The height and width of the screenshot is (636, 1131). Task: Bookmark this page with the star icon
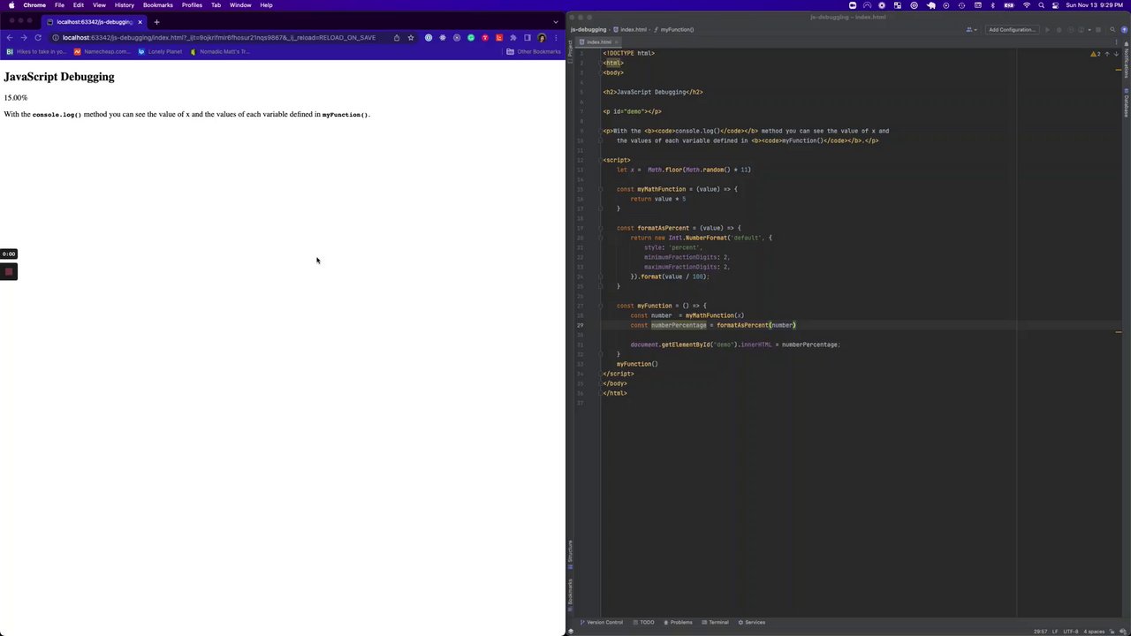tap(411, 37)
